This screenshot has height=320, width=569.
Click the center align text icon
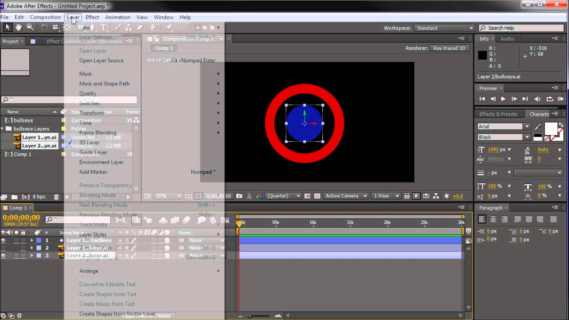(493, 219)
